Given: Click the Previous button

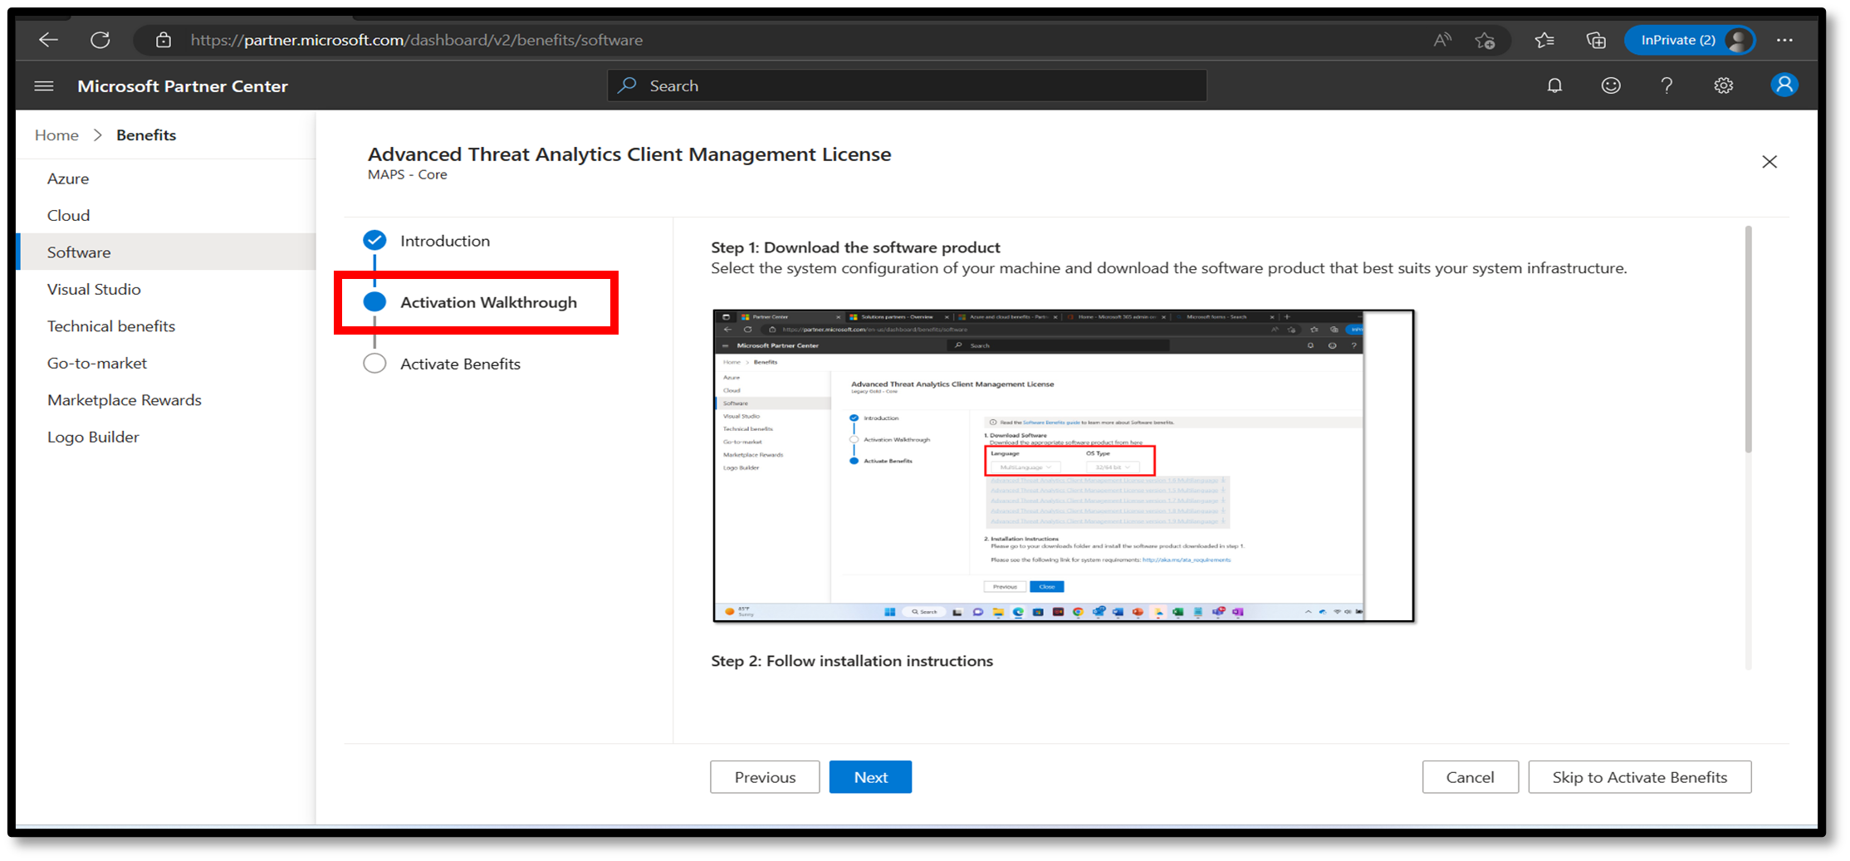Looking at the screenshot, I should pyautogui.click(x=765, y=777).
